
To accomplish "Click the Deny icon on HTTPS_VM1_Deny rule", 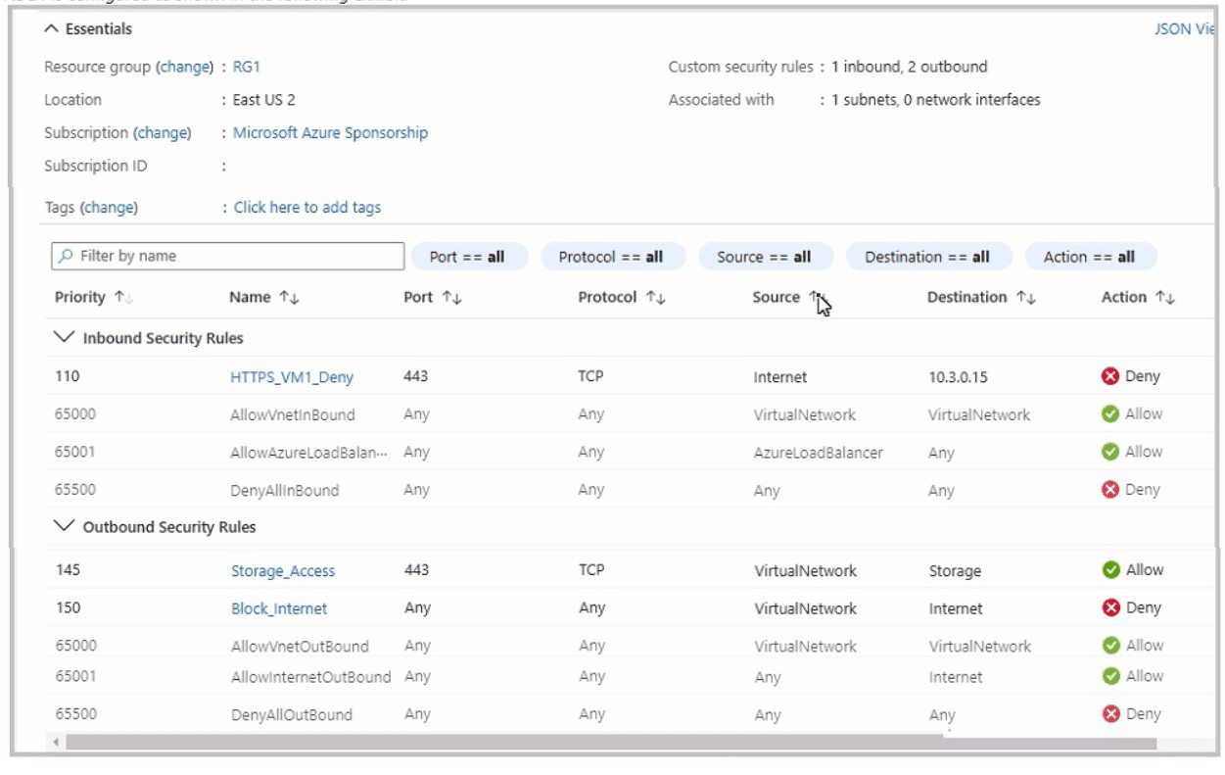I will 1110,377.
